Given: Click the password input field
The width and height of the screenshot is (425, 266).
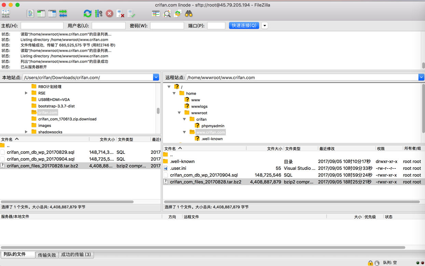Looking at the screenshot, I should click(167, 26).
